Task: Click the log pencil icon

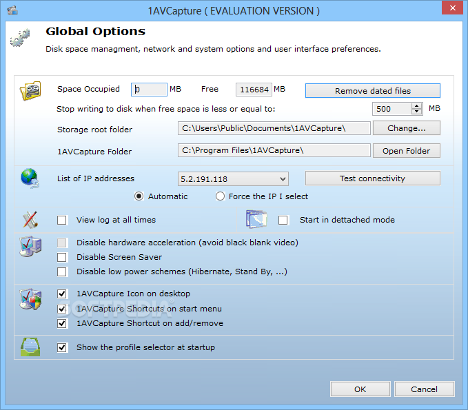Action: click(30, 220)
